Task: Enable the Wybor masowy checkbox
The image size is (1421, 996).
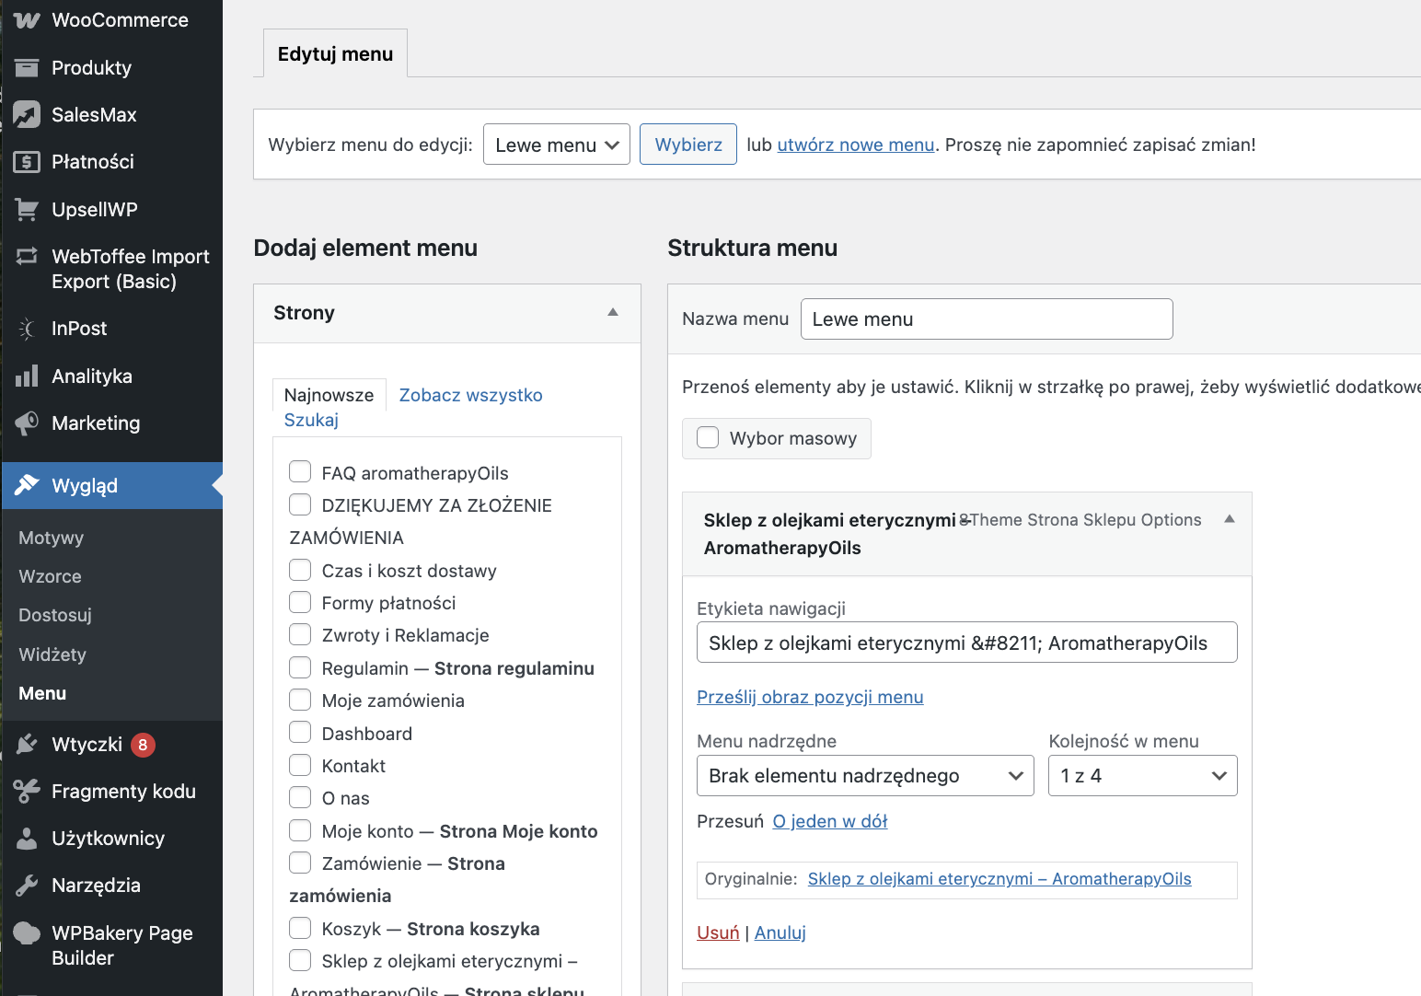Action: (708, 437)
